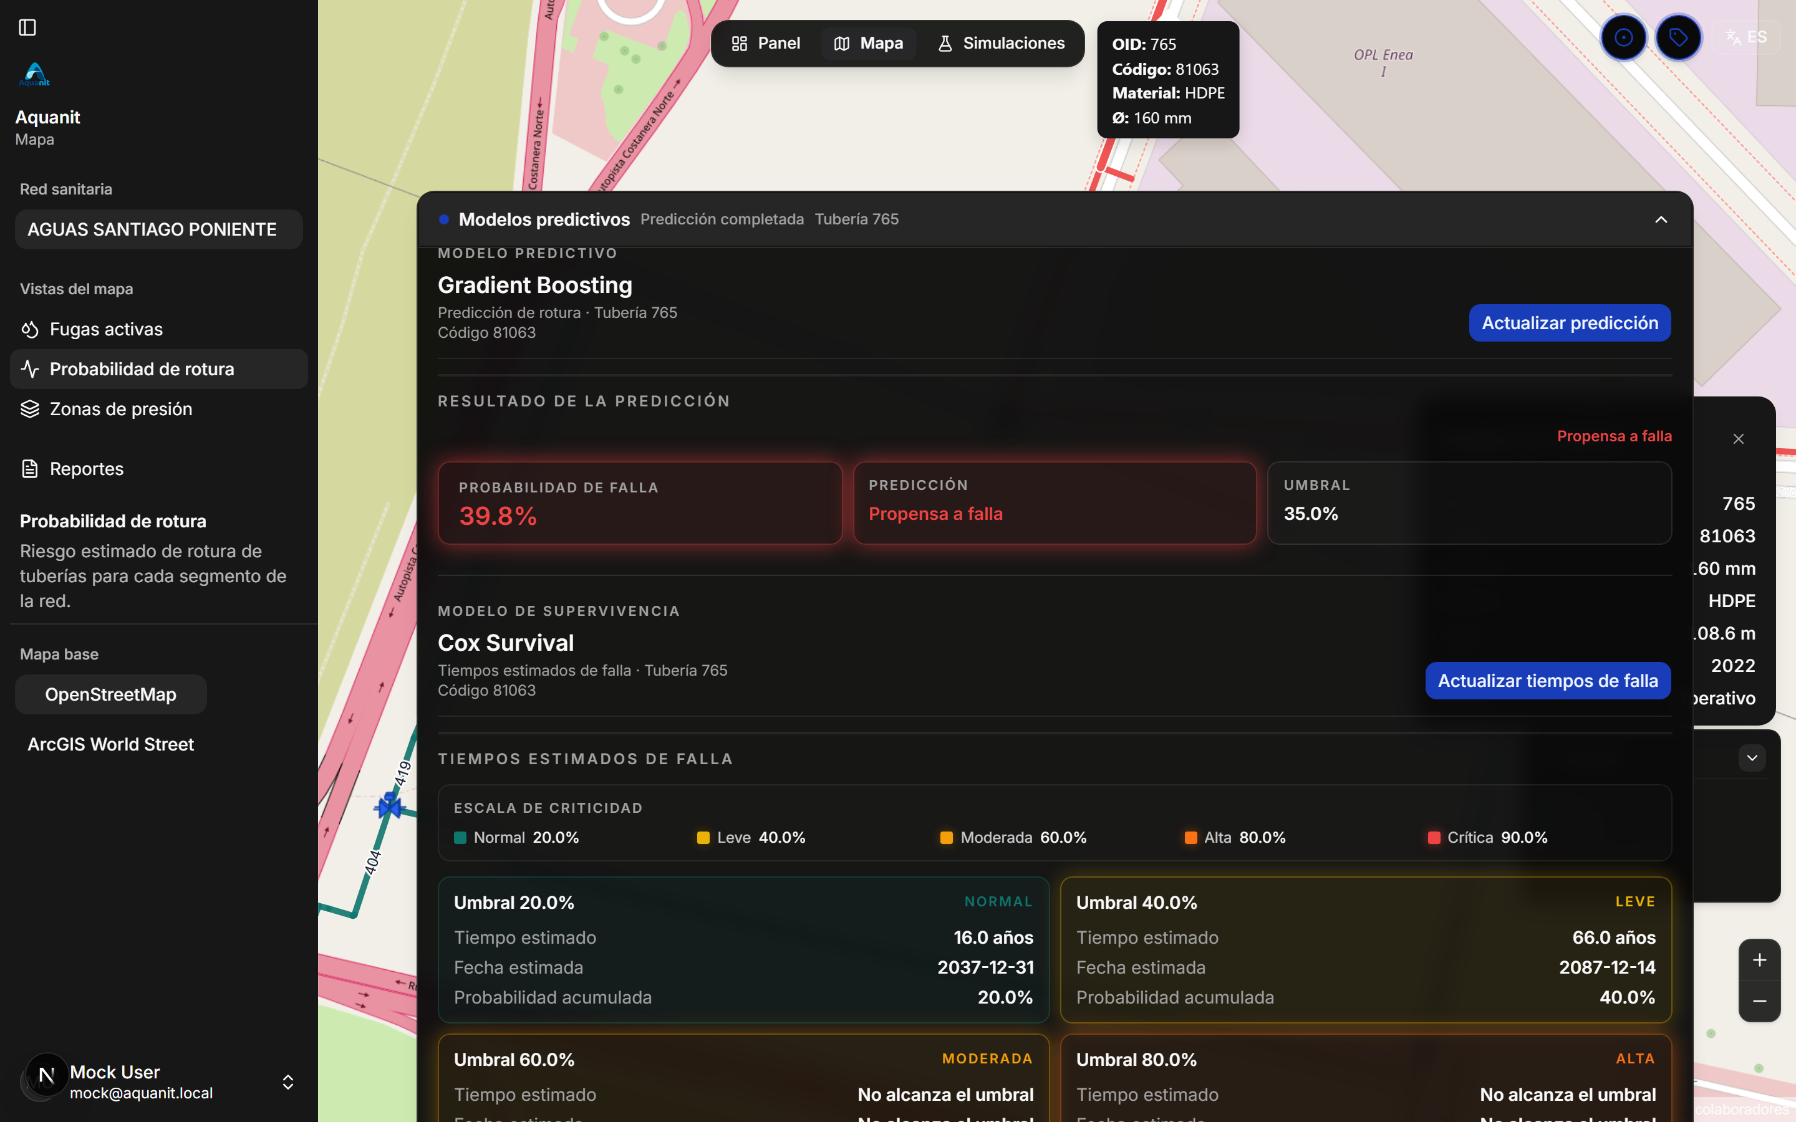The image size is (1796, 1122).
Task: Click the Crítica red criticality swatch
Action: [1434, 838]
